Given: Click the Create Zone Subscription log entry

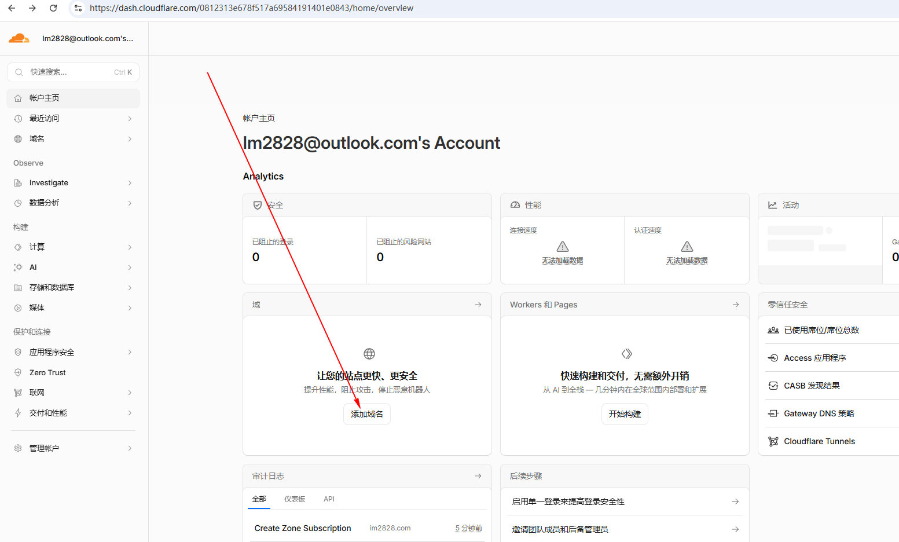Looking at the screenshot, I should coord(303,528).
